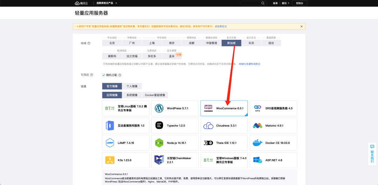Pick the Node.js 14.16.1 icon
378x185 pixels.
(159, 143)
